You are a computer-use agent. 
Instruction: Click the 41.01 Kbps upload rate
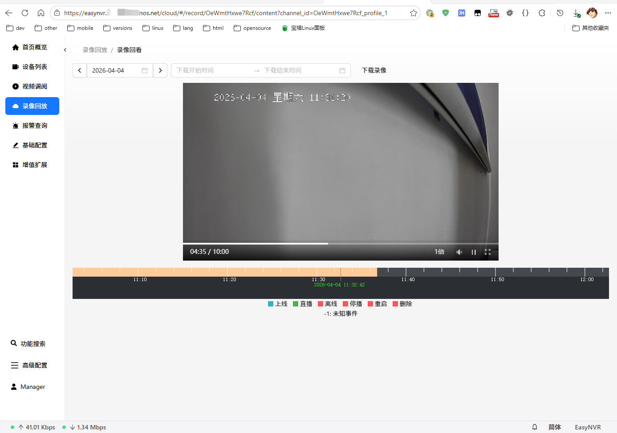(37, 427)
